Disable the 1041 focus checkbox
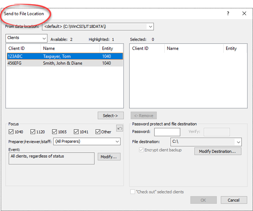Image resolution: width=253 pixels, height=211 pixels. [x=76, y=132]
